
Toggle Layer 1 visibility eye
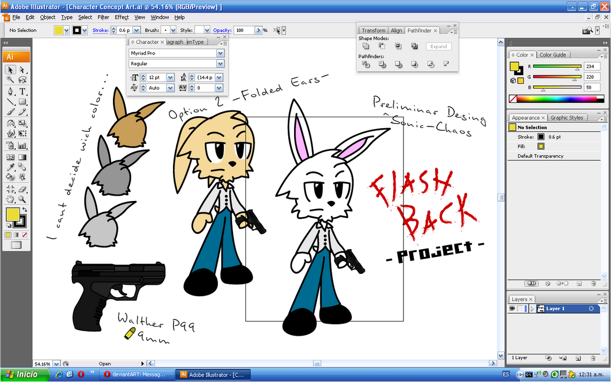pyautogui.click(x=513, y=309)
